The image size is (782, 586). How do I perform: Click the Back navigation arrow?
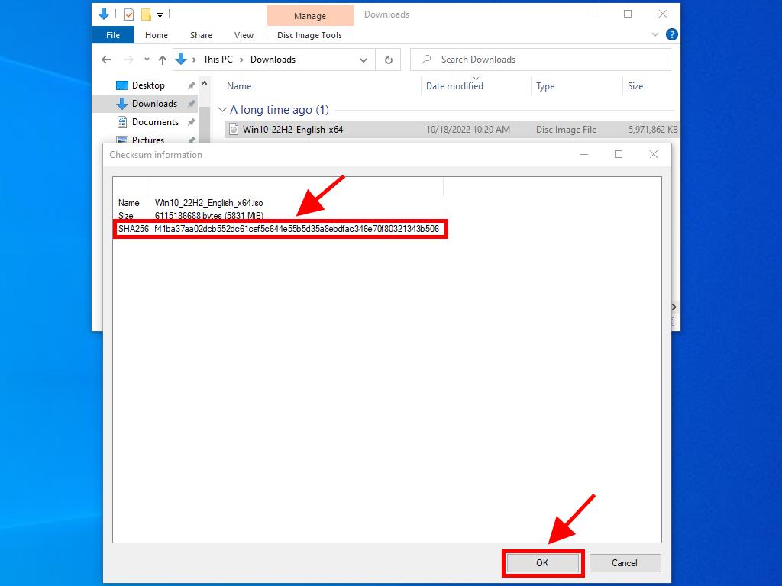(x=107, y=60)
